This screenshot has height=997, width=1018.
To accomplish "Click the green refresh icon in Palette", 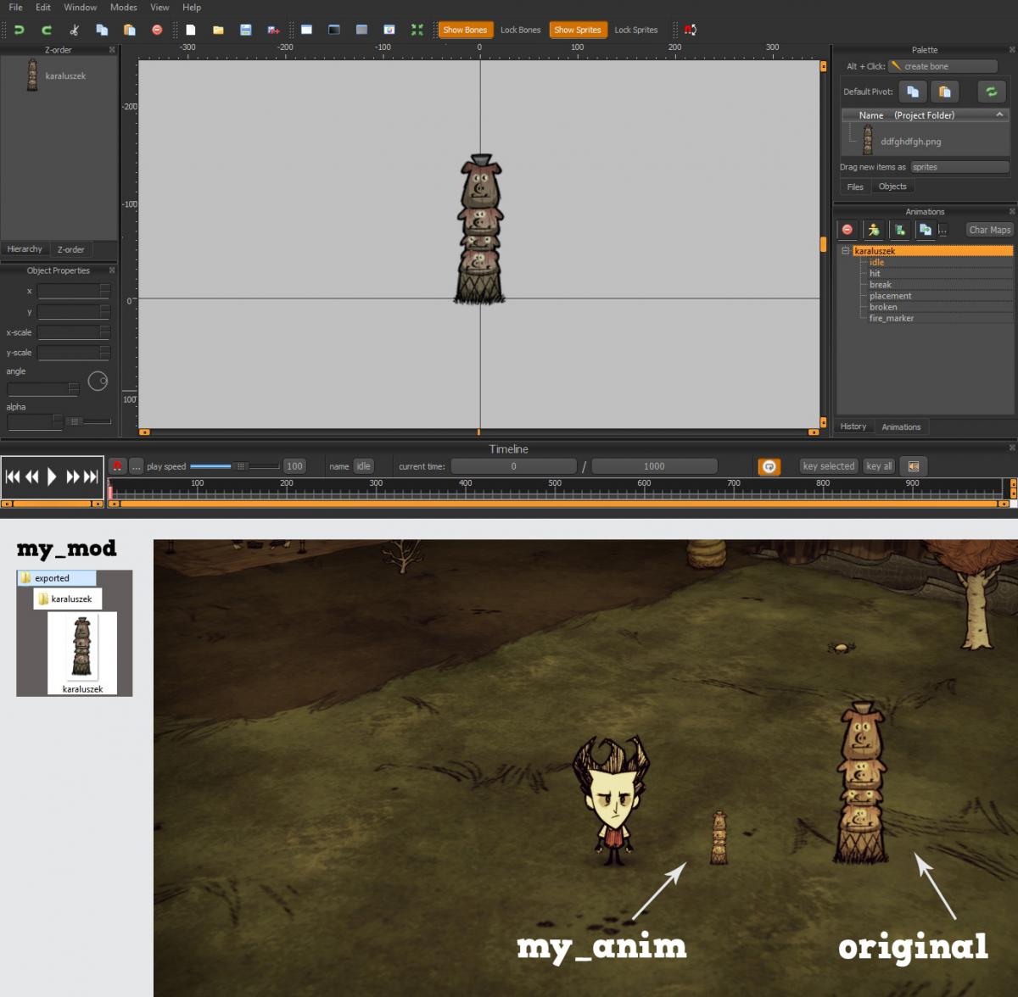I will point(990,92).
